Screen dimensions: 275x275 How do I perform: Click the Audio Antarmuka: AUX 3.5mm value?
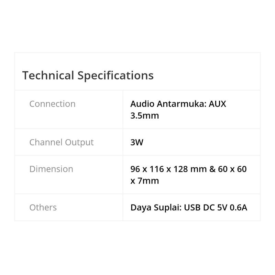pos(178,110)
